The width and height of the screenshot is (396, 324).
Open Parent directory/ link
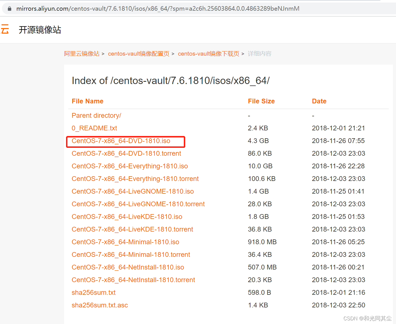96,115
